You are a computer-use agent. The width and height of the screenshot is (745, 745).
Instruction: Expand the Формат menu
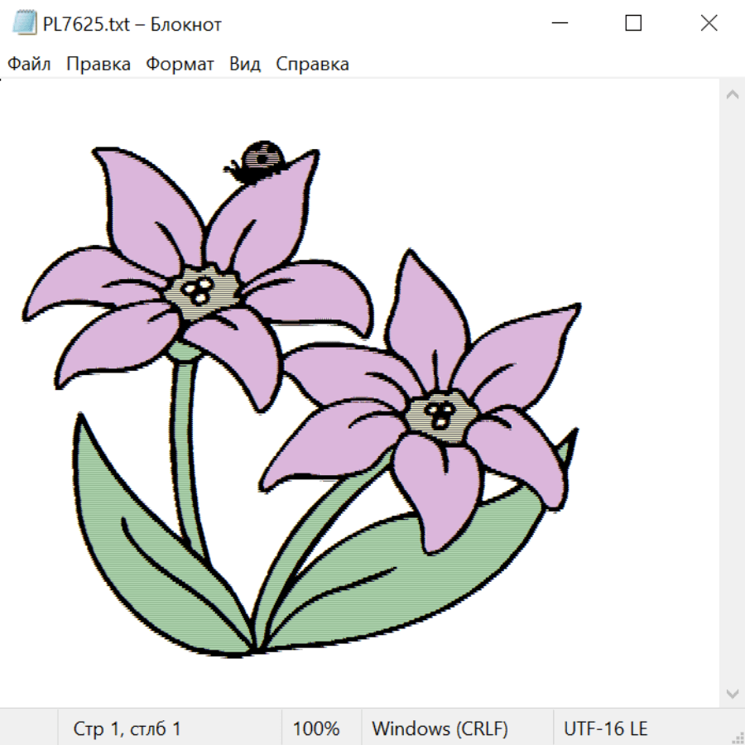180,65
